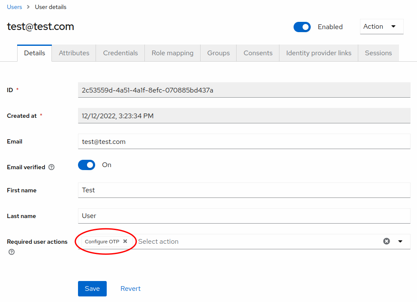Navigate back using the Users breadcrumb link
417x302 pixels.
pos(14,6)
